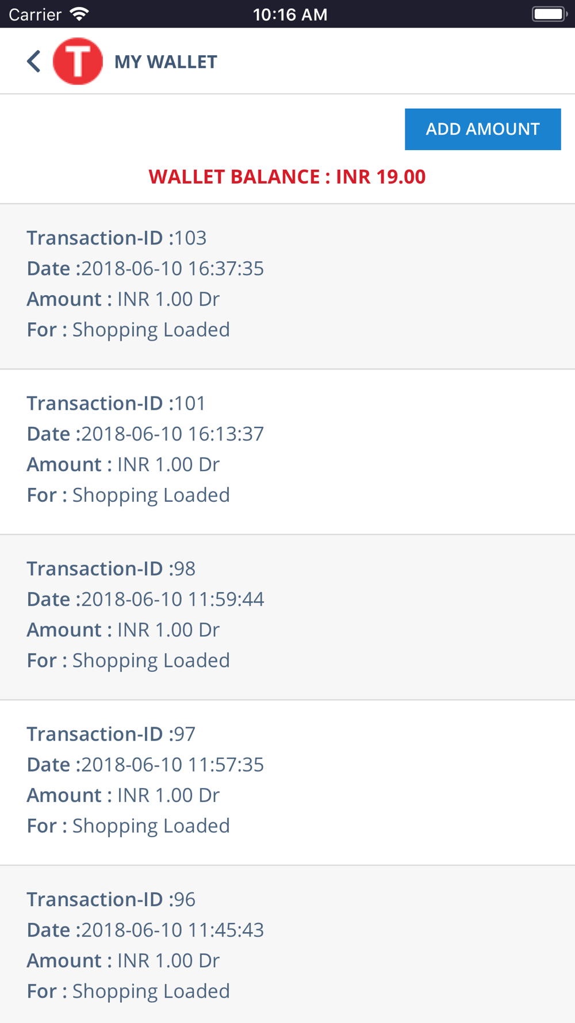Screen dimensions: 575x1023
Task: Tap the ADD AMOUNT button
Action: tap(482, 129)
